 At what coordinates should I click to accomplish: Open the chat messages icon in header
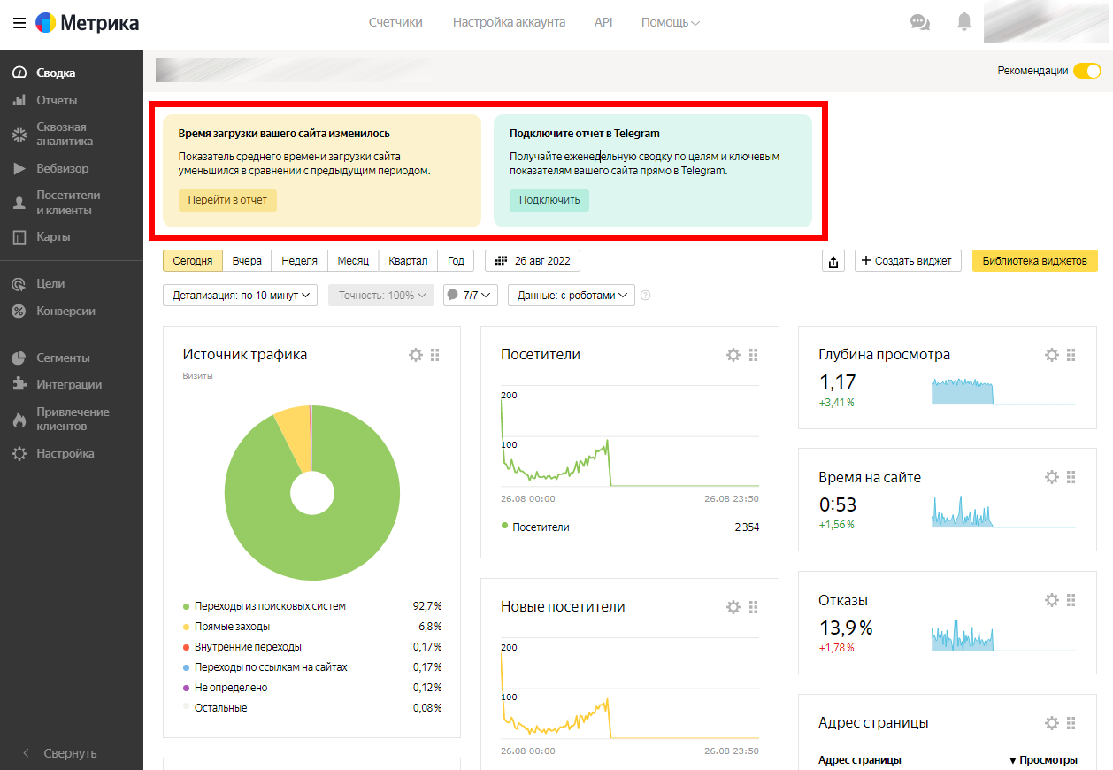coord(920,22)
